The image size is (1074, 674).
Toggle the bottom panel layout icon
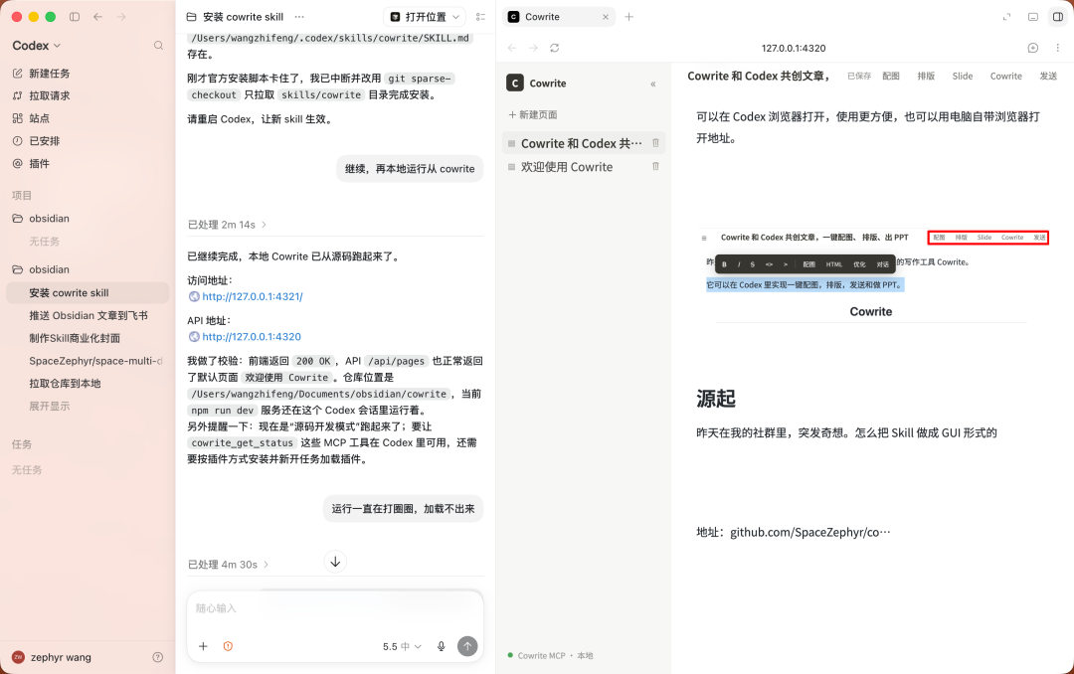tap(1033, 17)
